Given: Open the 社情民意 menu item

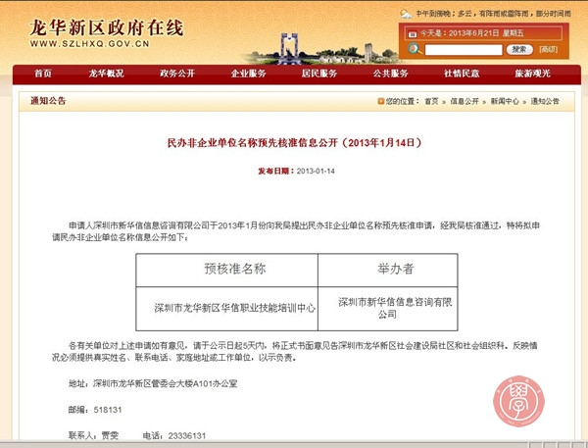Looking at the screenshot, I should [x=462, y=74].
